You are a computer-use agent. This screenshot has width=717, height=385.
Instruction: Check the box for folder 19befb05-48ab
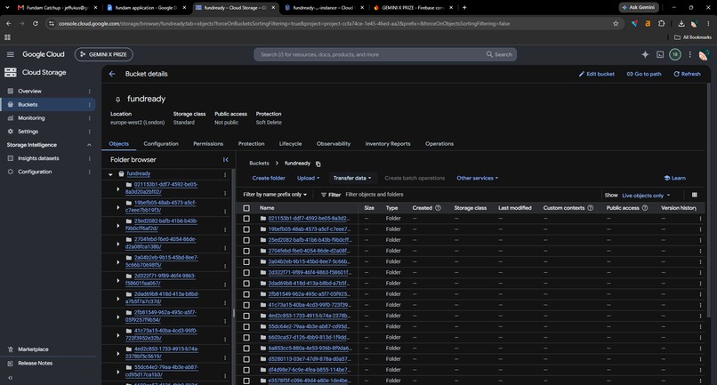click(246, 229)
